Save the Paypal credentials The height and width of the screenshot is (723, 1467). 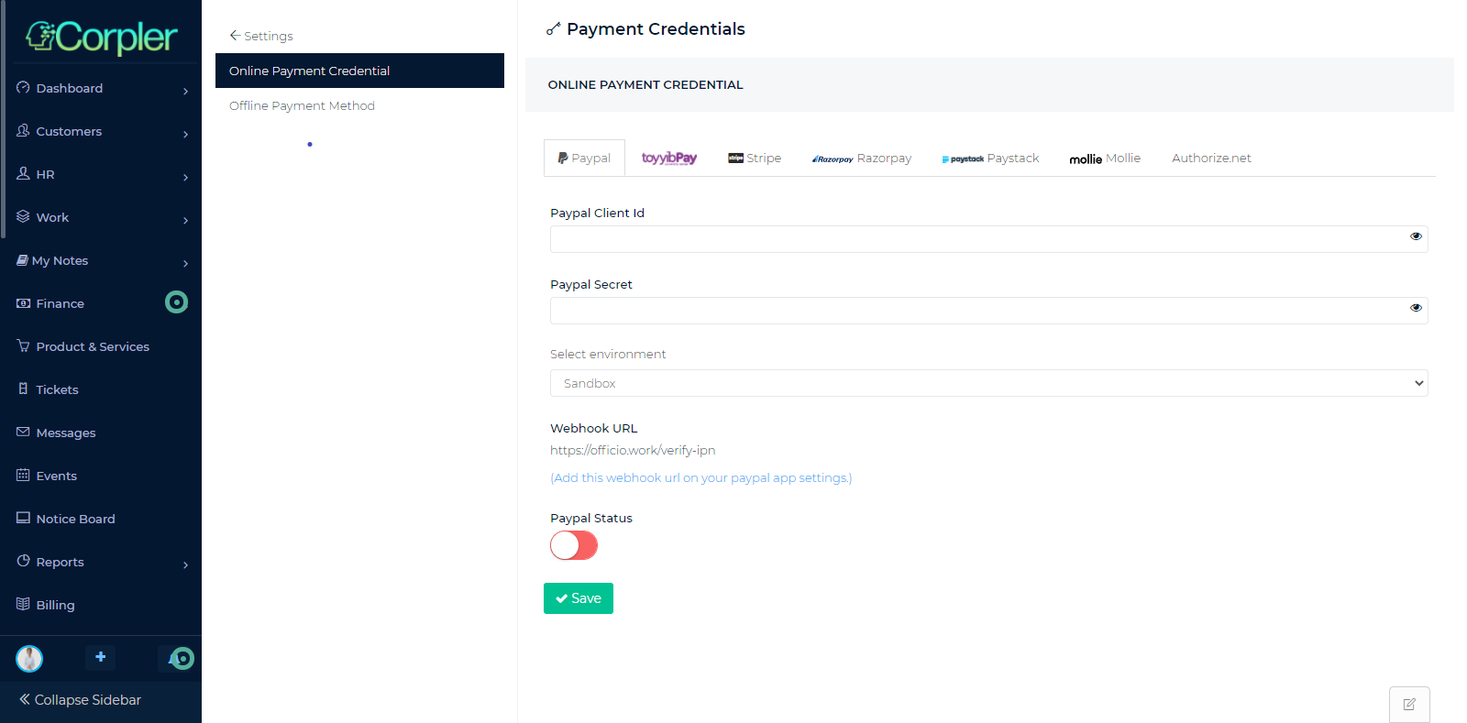(578, 598)
